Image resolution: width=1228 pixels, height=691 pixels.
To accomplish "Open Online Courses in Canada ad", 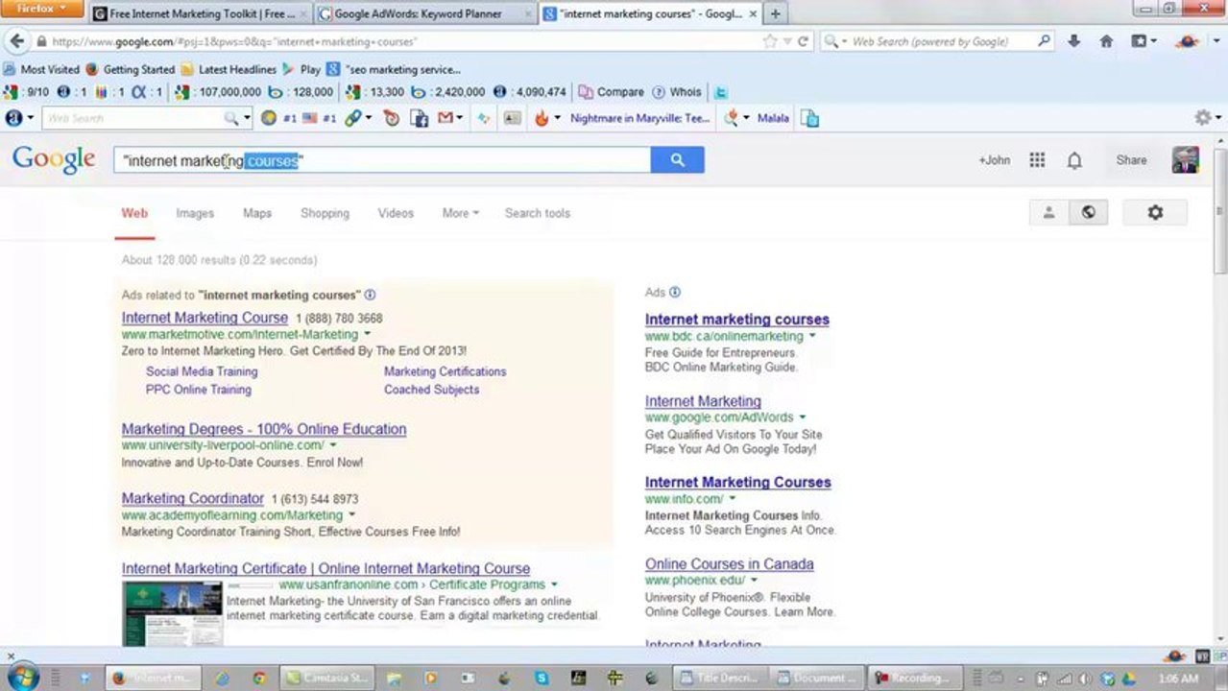I will click(x=729, y=564).
